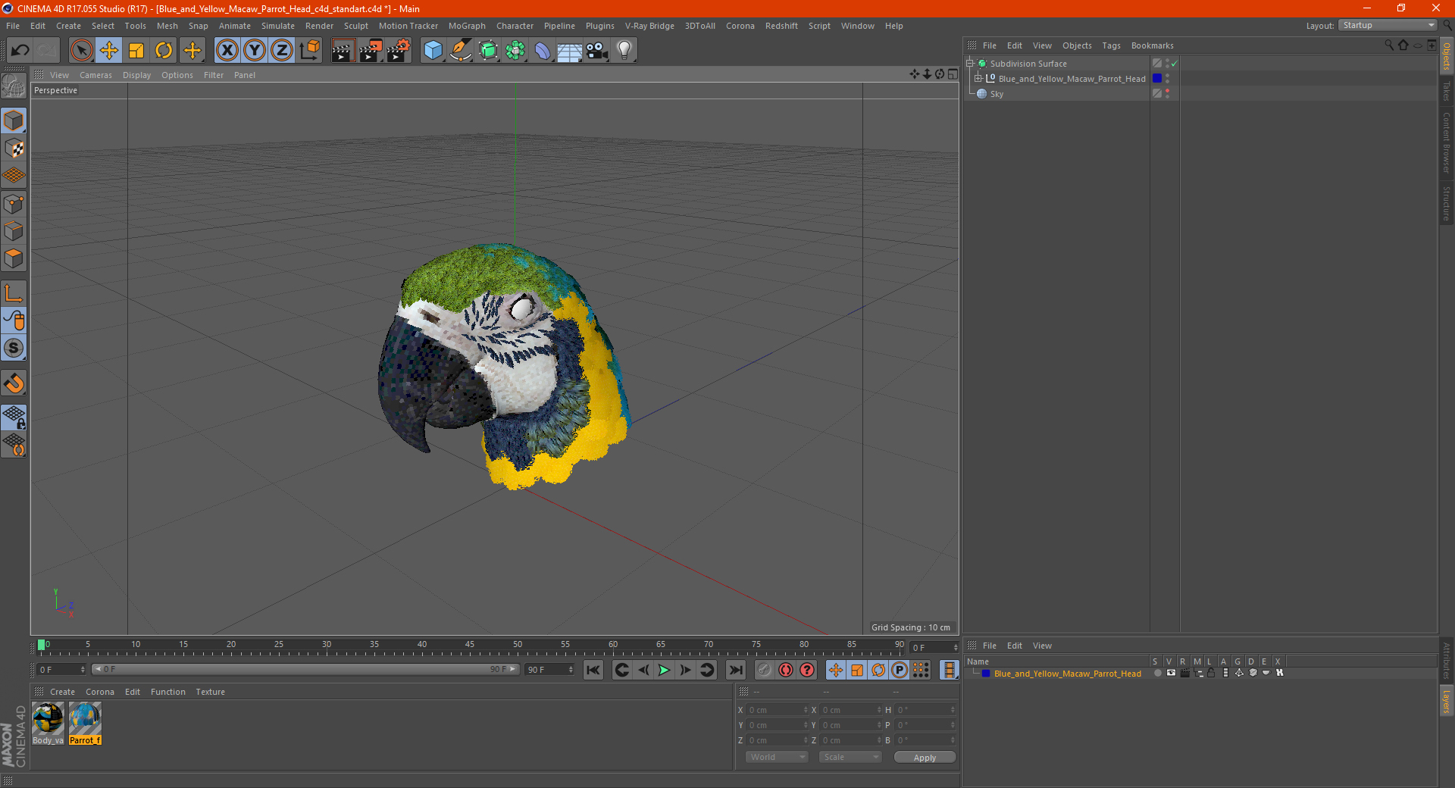Toggle Sky visibility dots
The height and width of the screenshot is (788, 1455).
click(1167, 93)
